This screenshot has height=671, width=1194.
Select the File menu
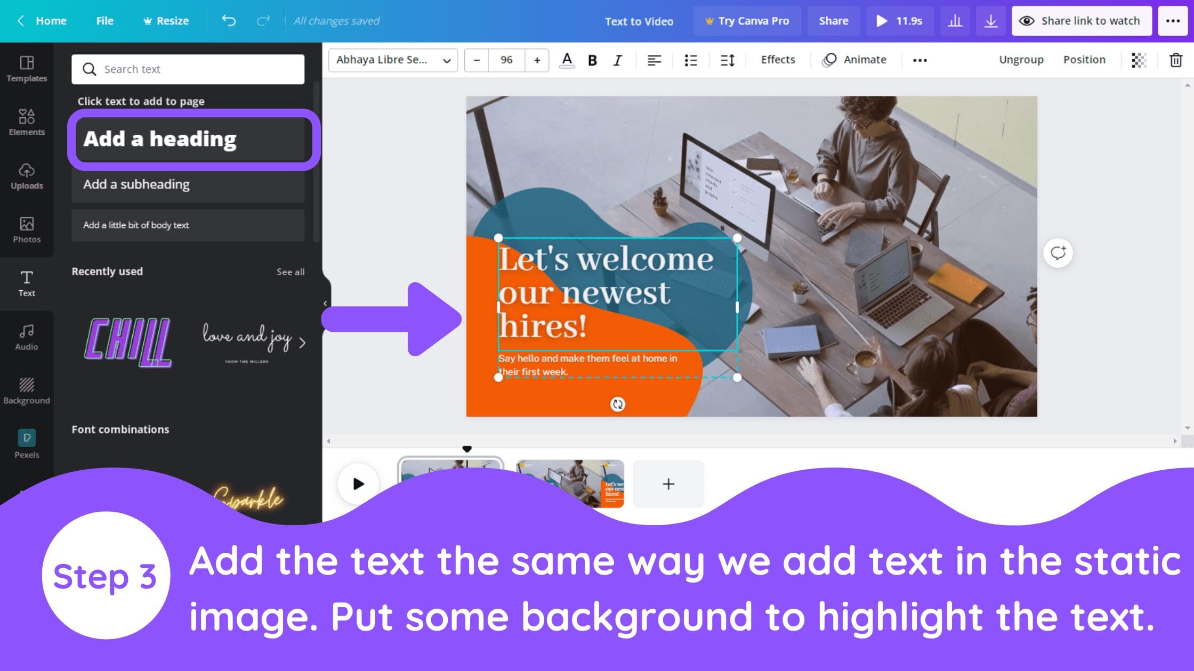pos(105,20)
